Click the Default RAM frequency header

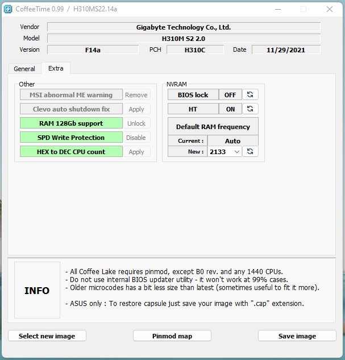(x=213, y=126)
